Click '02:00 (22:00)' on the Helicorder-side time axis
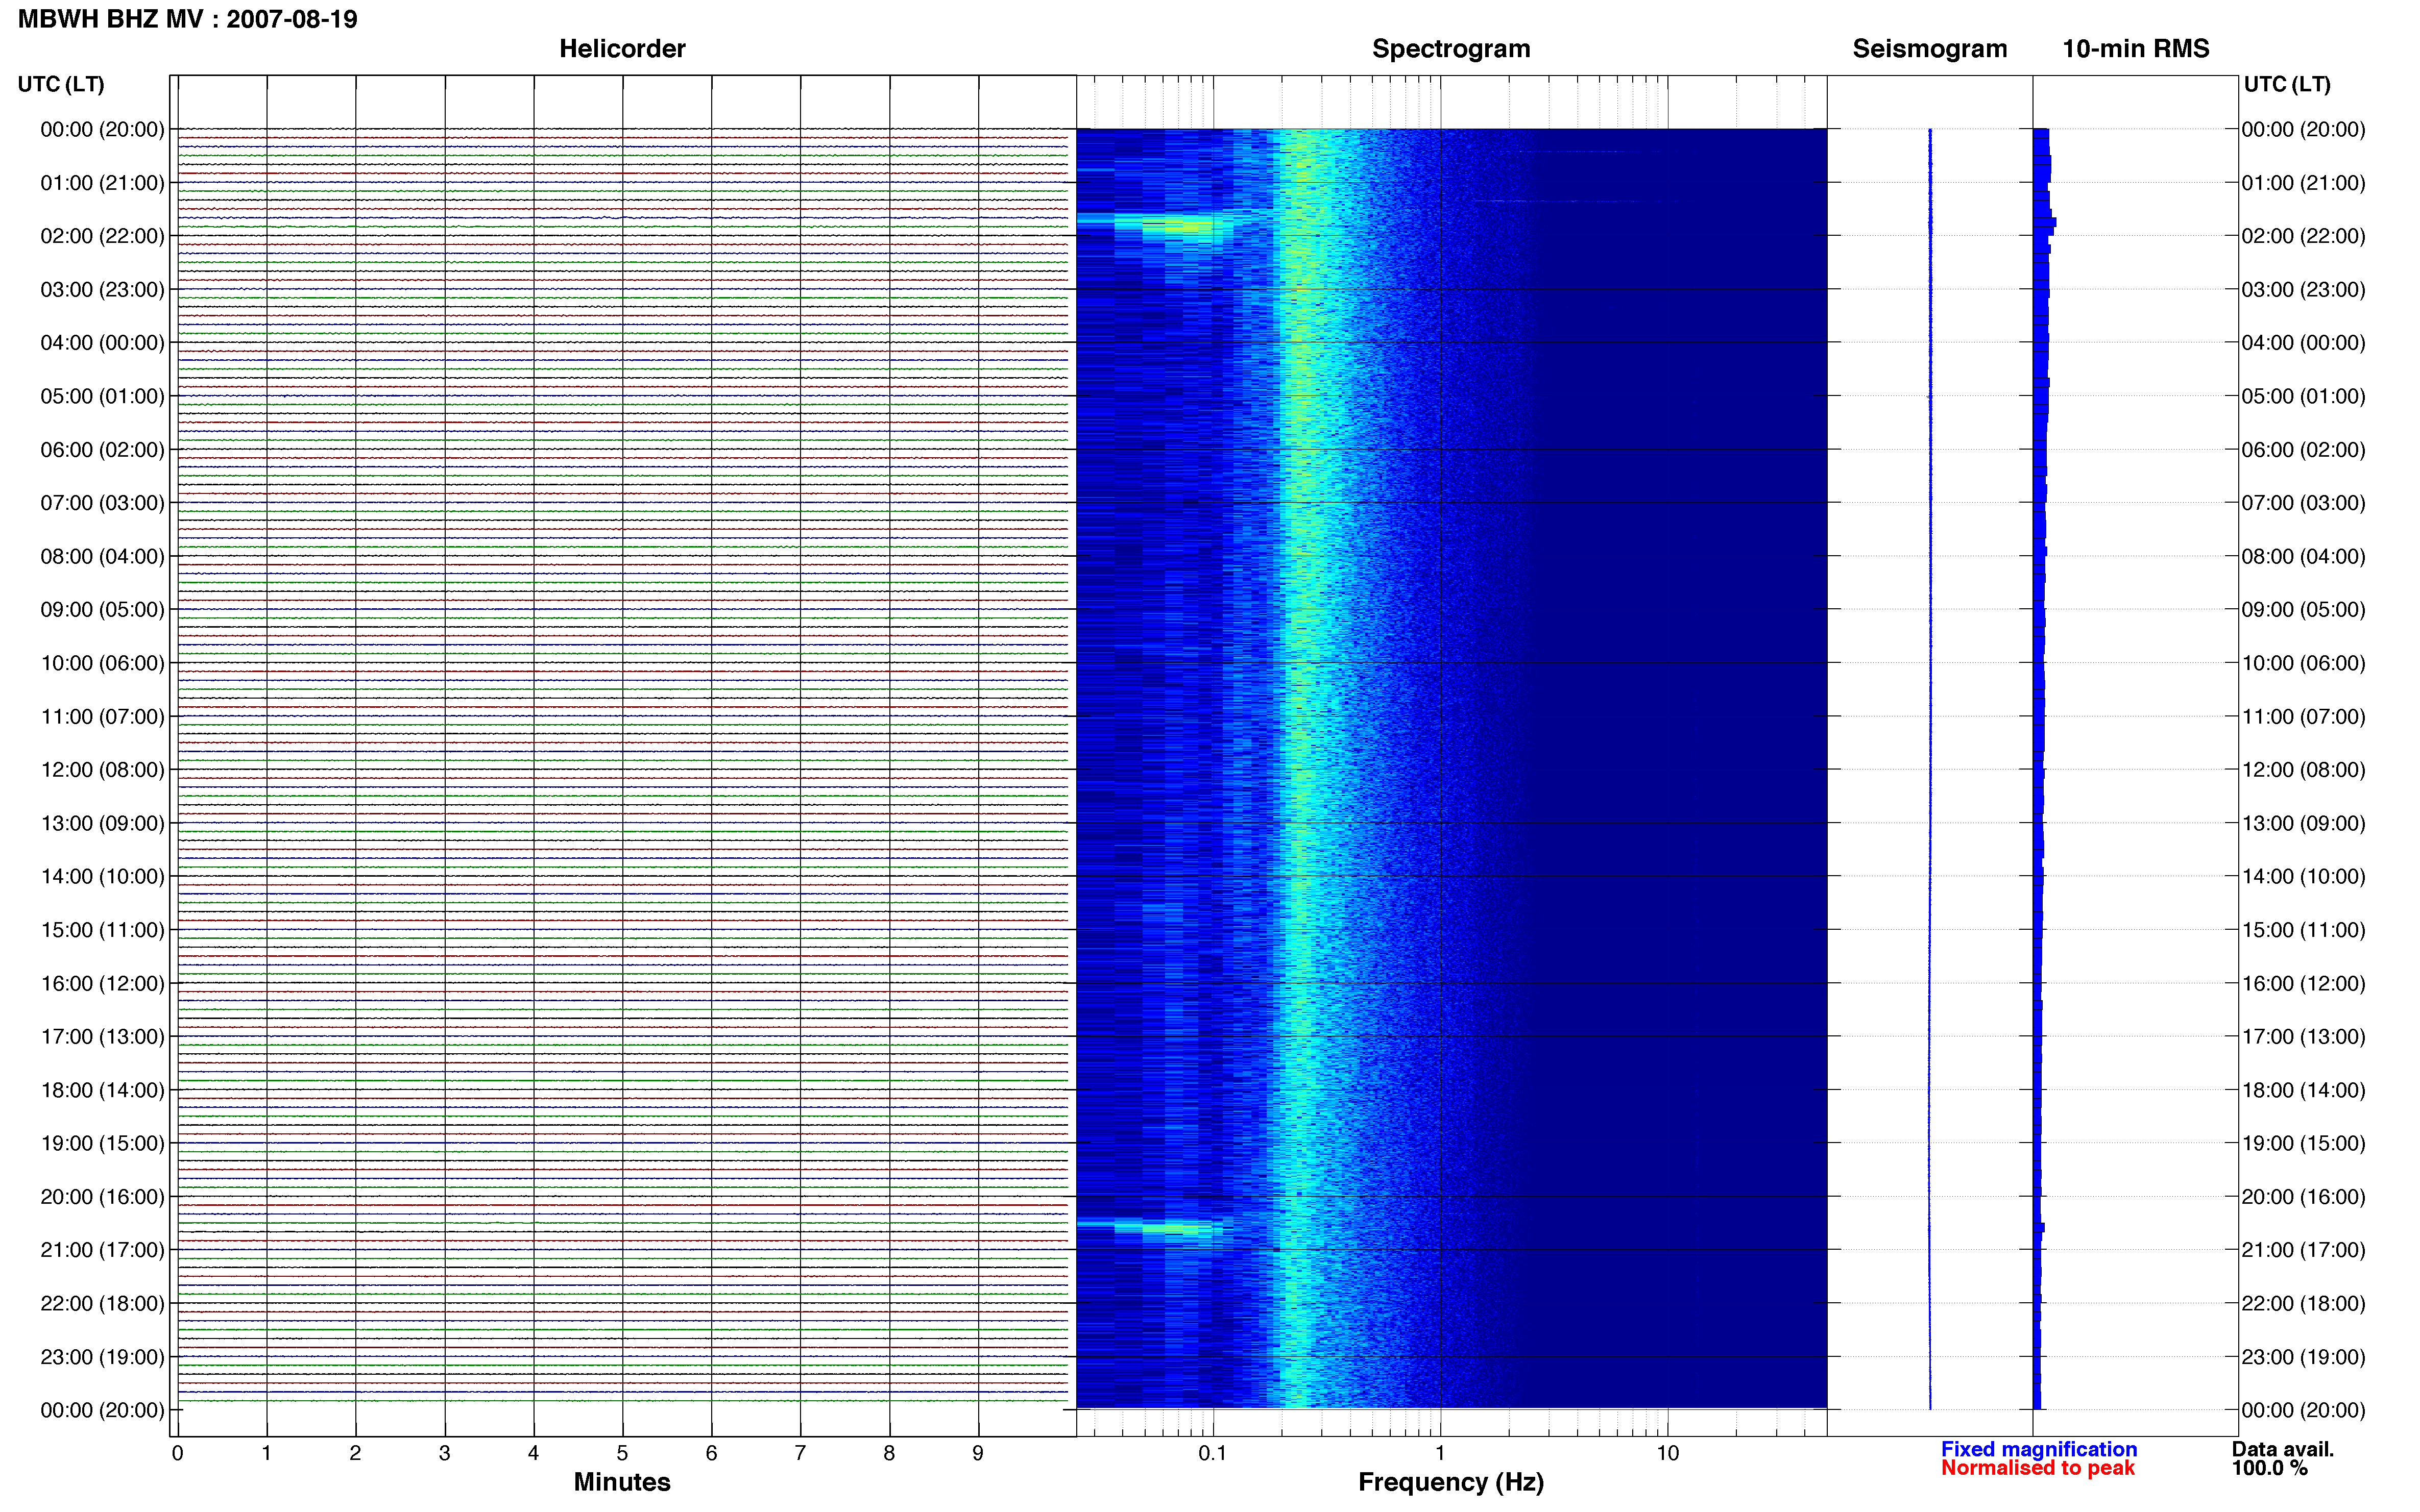 tap(102, 236)
